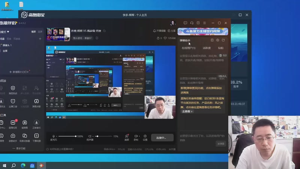300x169 pixels.
Task: Click the speaker icon above 扬声器
Action: click(x=90, y=136)
